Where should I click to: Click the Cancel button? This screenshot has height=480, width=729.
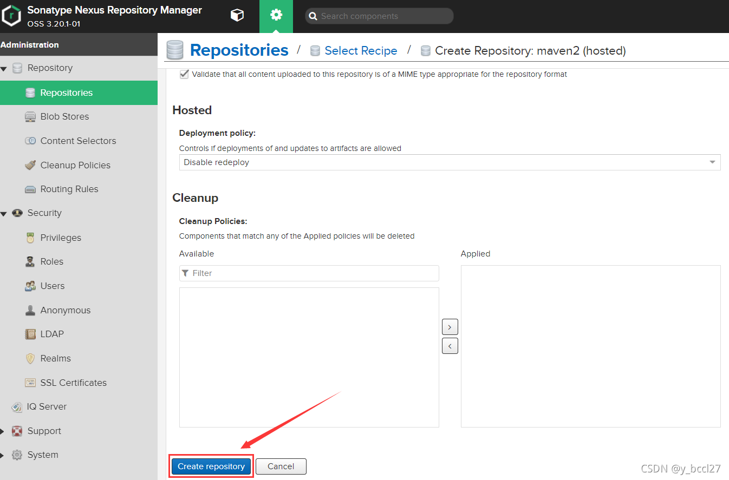tap(281, 466)
